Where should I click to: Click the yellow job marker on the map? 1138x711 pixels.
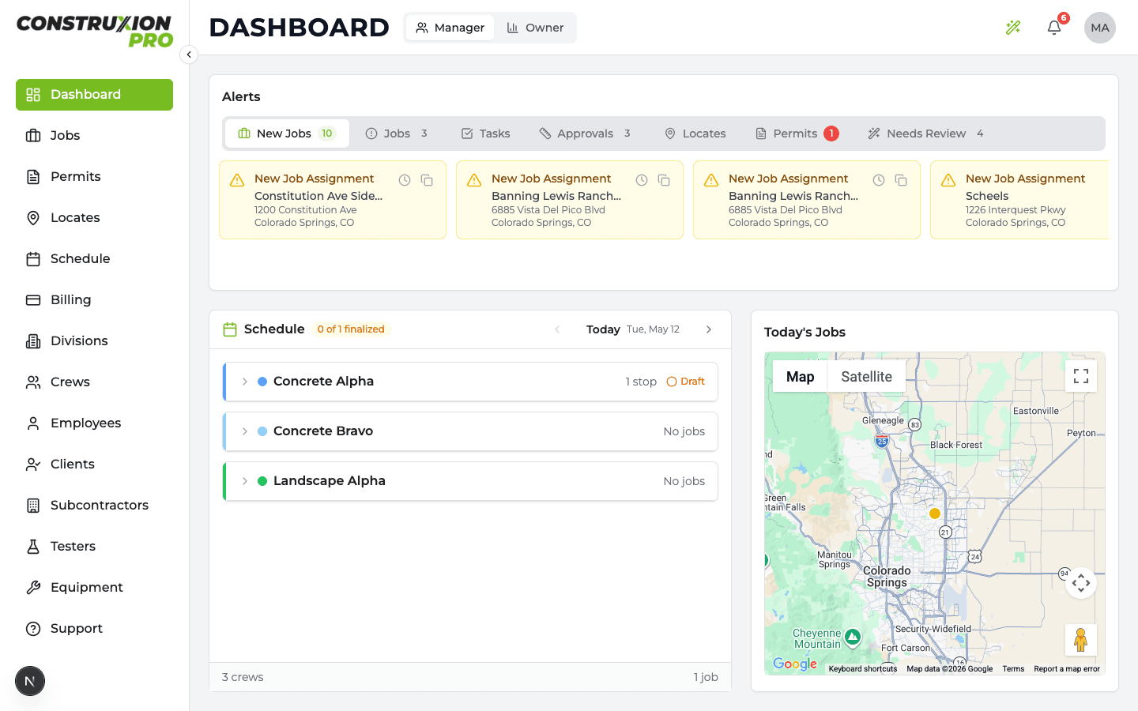pyautogui.click(x=935, y=513)
